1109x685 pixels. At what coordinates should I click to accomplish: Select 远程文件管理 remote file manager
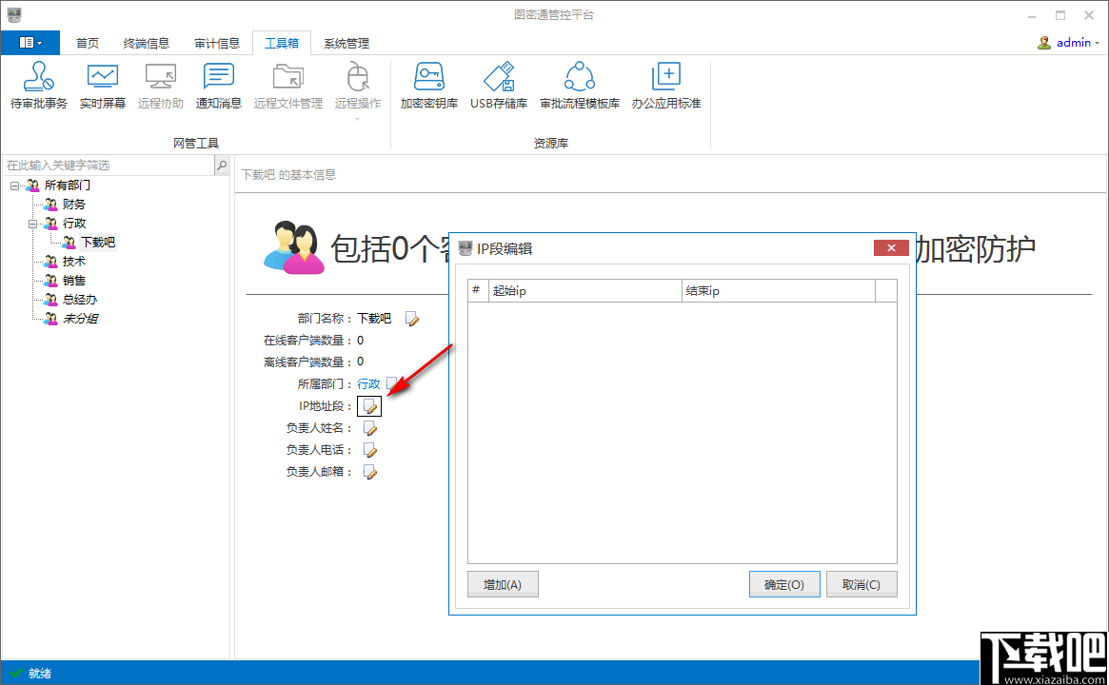(x=287, y=86)
